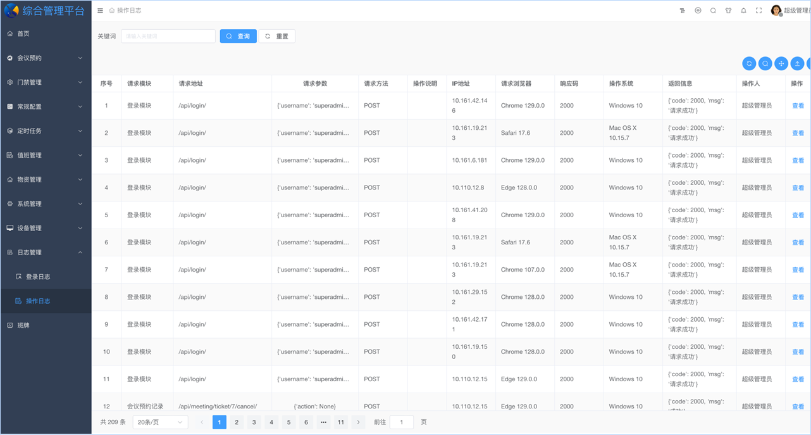The height and width of the screenshot is (435, 811).
Task: Open the 20条/页 page size dropdown
Action: 160,422
